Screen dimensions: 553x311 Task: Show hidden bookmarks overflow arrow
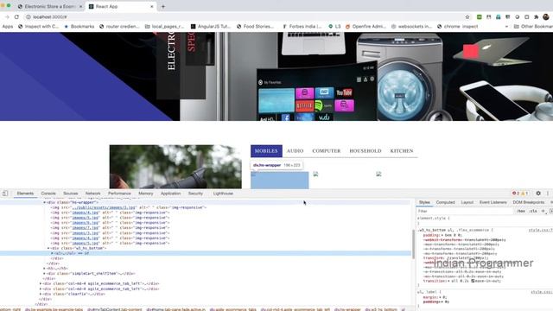pos(506,27)
